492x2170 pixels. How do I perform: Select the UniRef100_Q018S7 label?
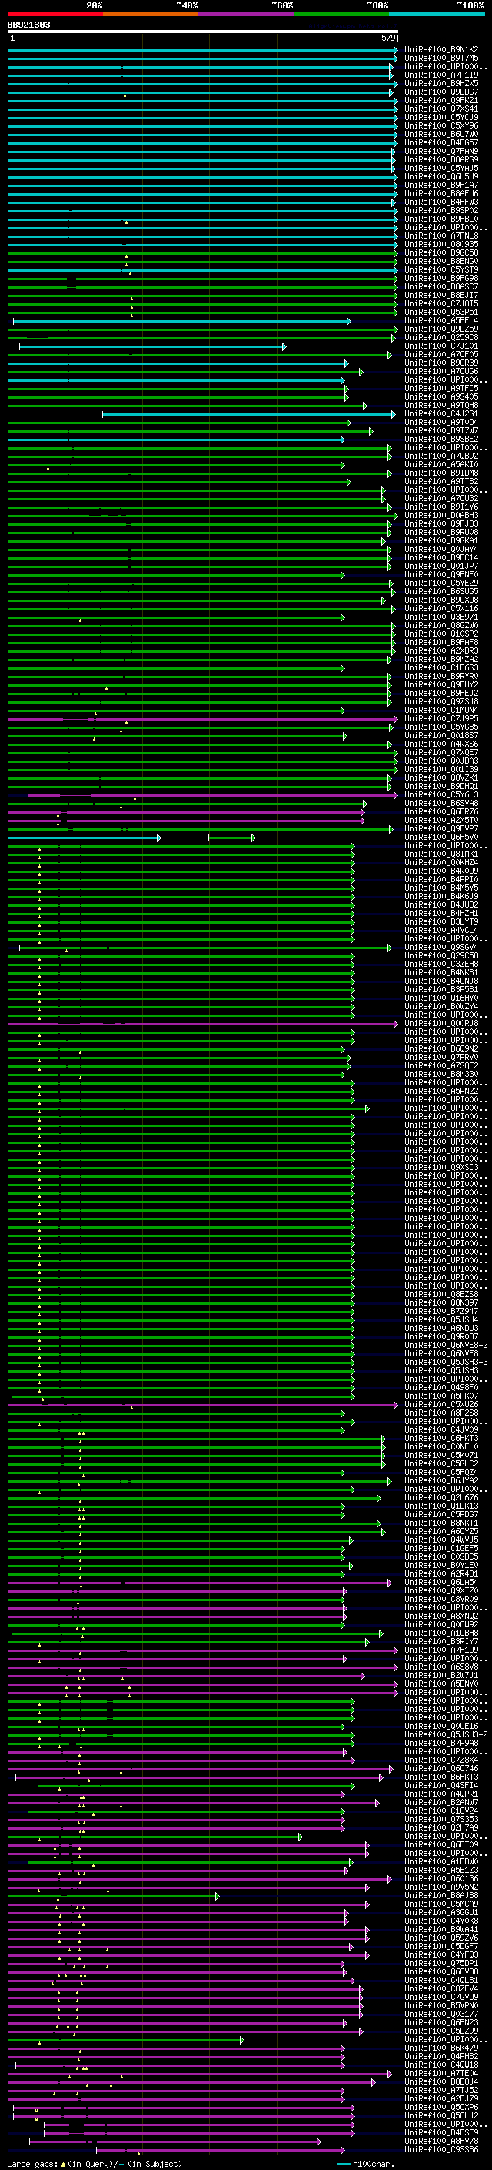coord(441,735)
